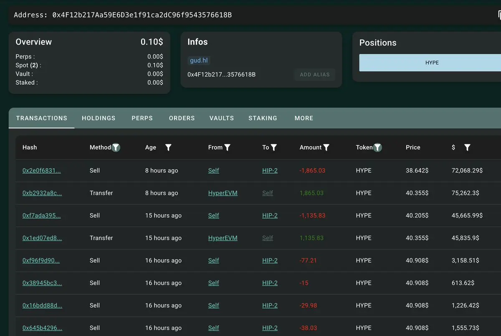Open the To column filter
The height and width of the screenshot is (336, 501).
point(274,147)
